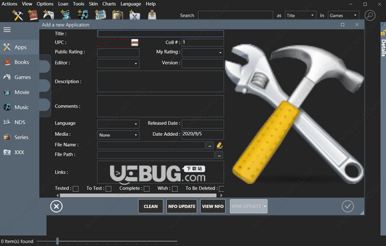This screenshot has height=246, width=386.
Task: Click the Comments text area
Action: (x=160, y=106)
